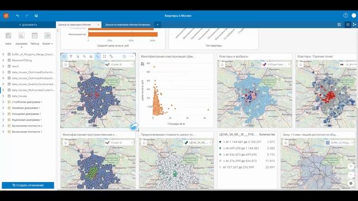Create a table with Таблица button
Screen dimensions: 358x201
tap(35, 38)
